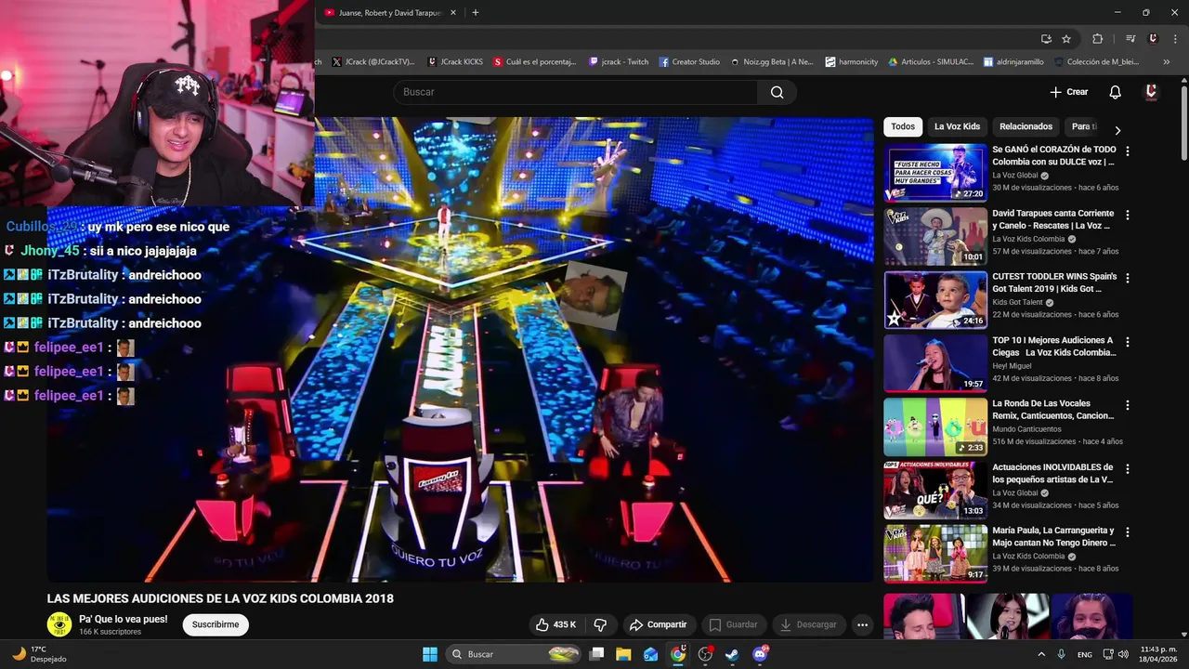
Task: Open Task View on the taskbar
Action: [596, 654]
